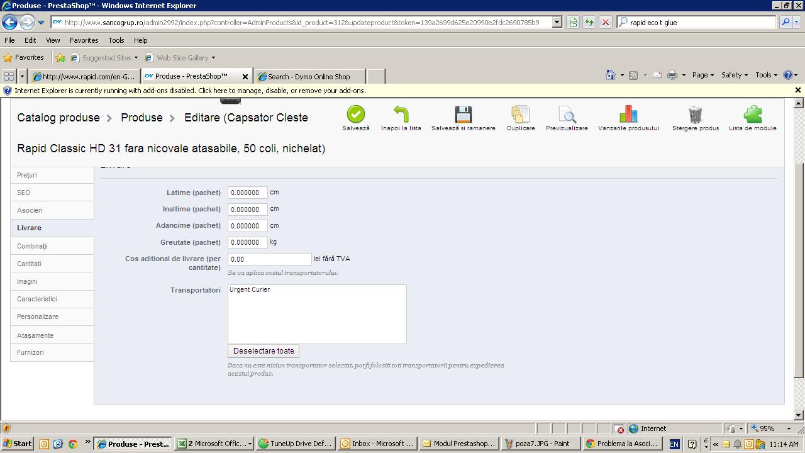Click the Stergere produs trash icon
The height and width of the screenshot is (453, 805).
695,115
